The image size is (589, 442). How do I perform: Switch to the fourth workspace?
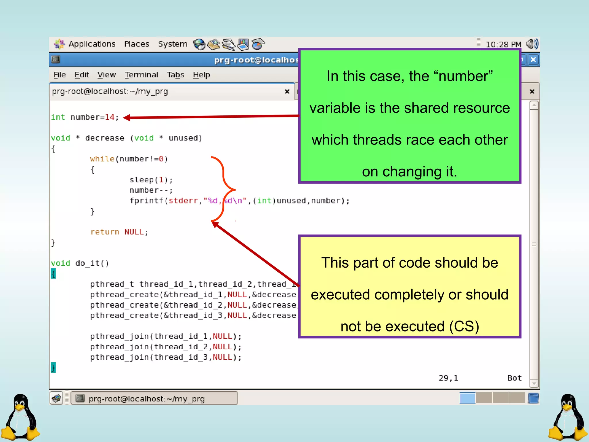[x=517, y=398]
